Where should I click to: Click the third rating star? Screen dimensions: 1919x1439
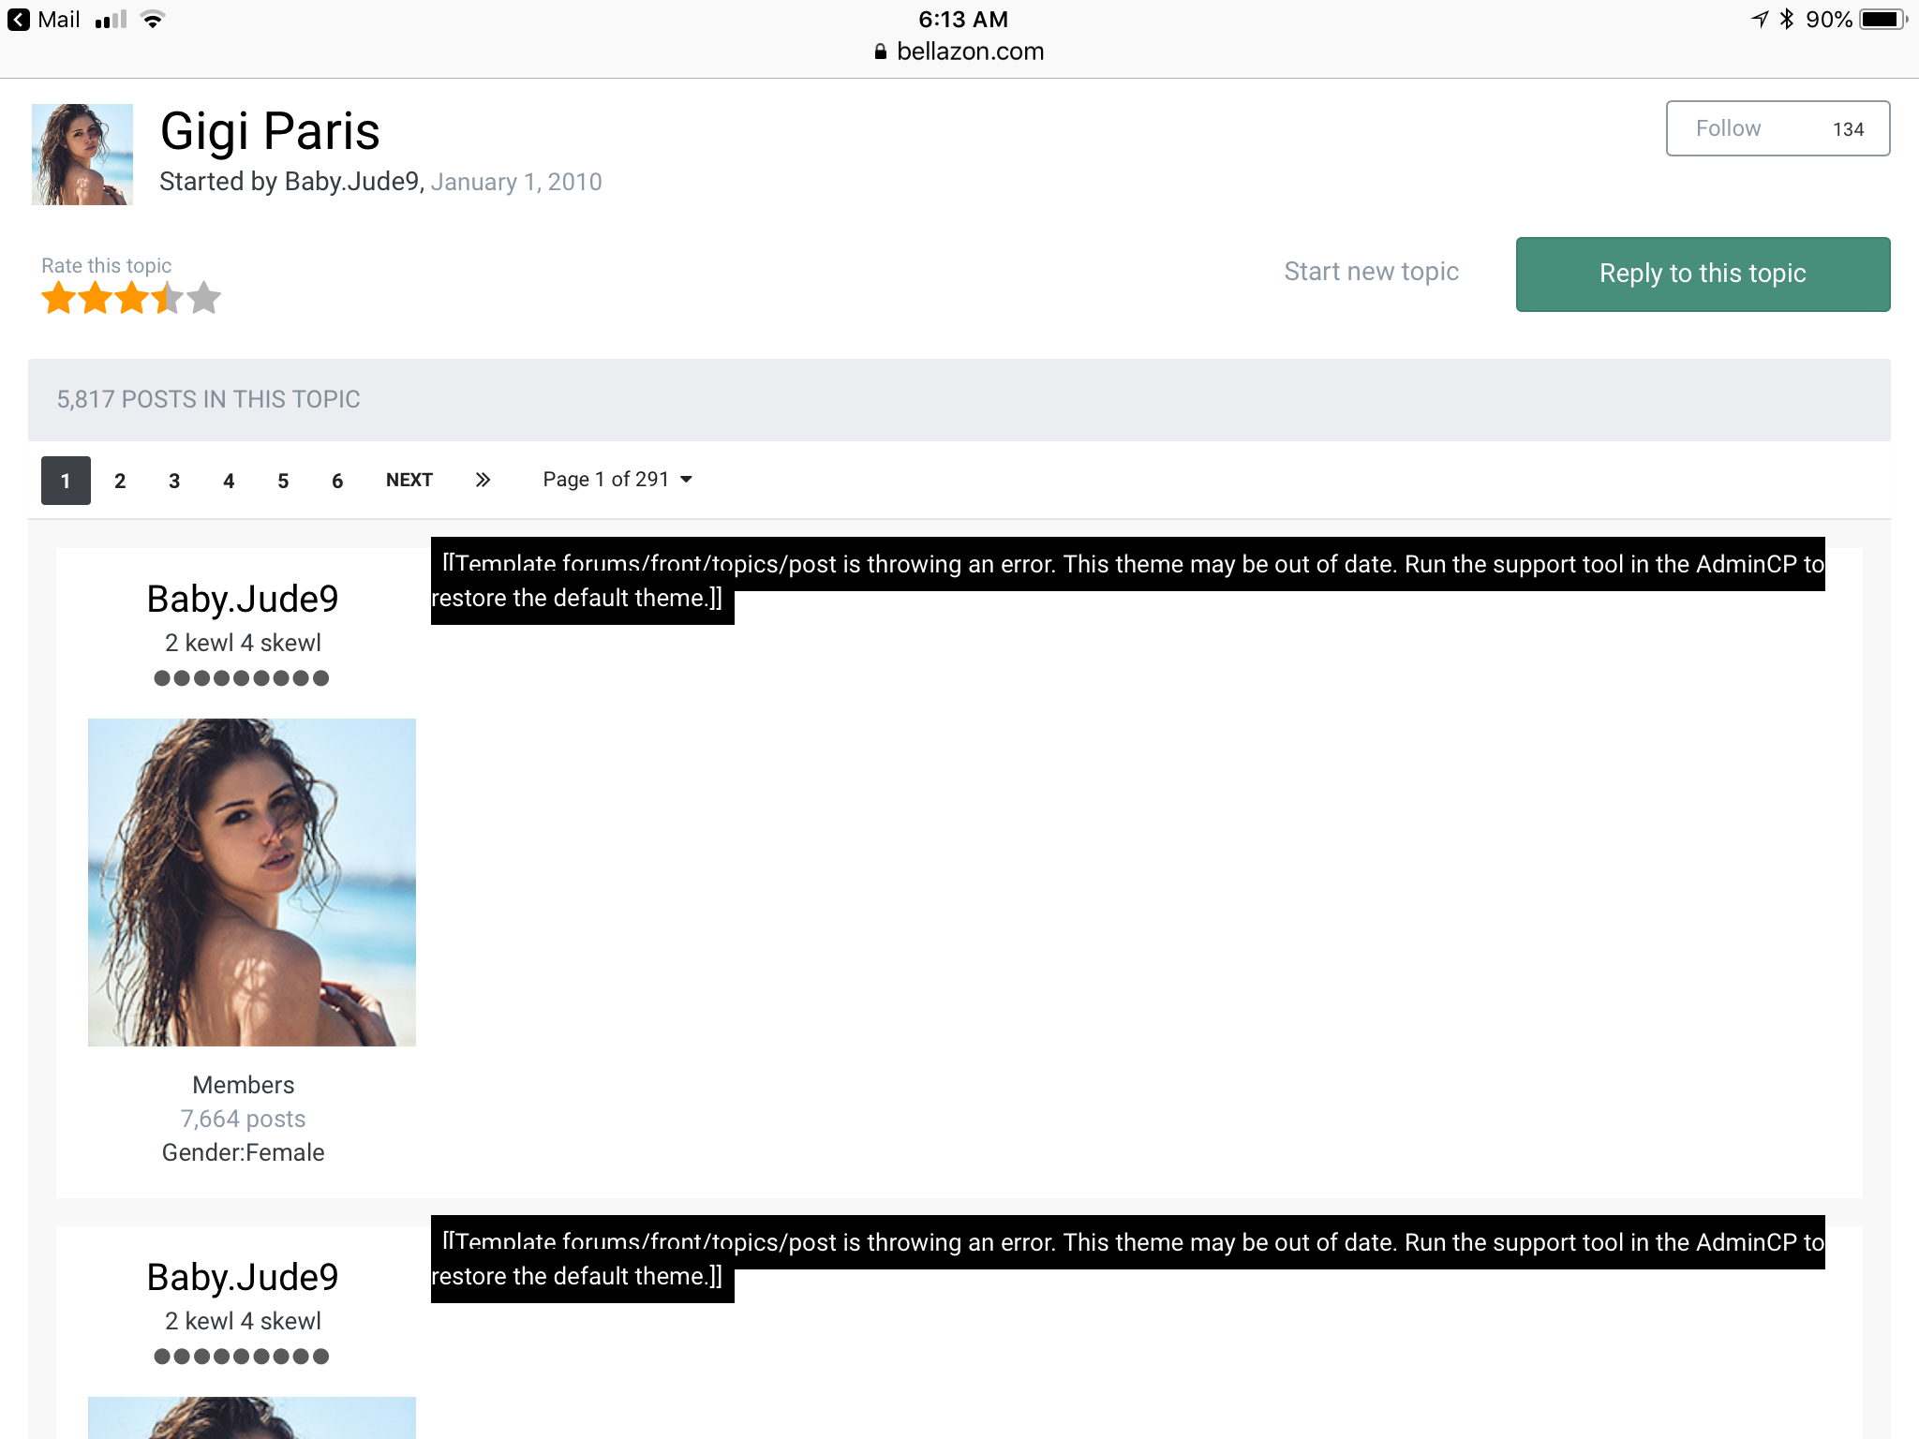click(x=131, y=299)
